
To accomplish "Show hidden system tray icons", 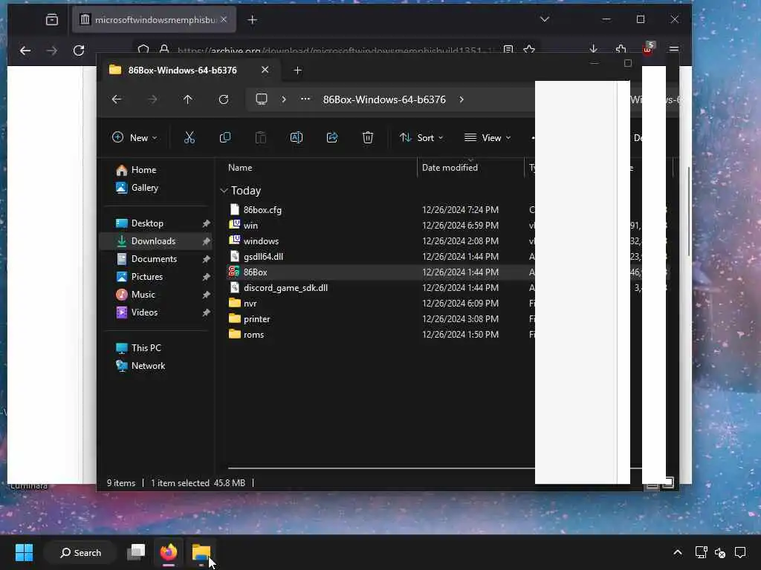I will (x=678, y=552).
